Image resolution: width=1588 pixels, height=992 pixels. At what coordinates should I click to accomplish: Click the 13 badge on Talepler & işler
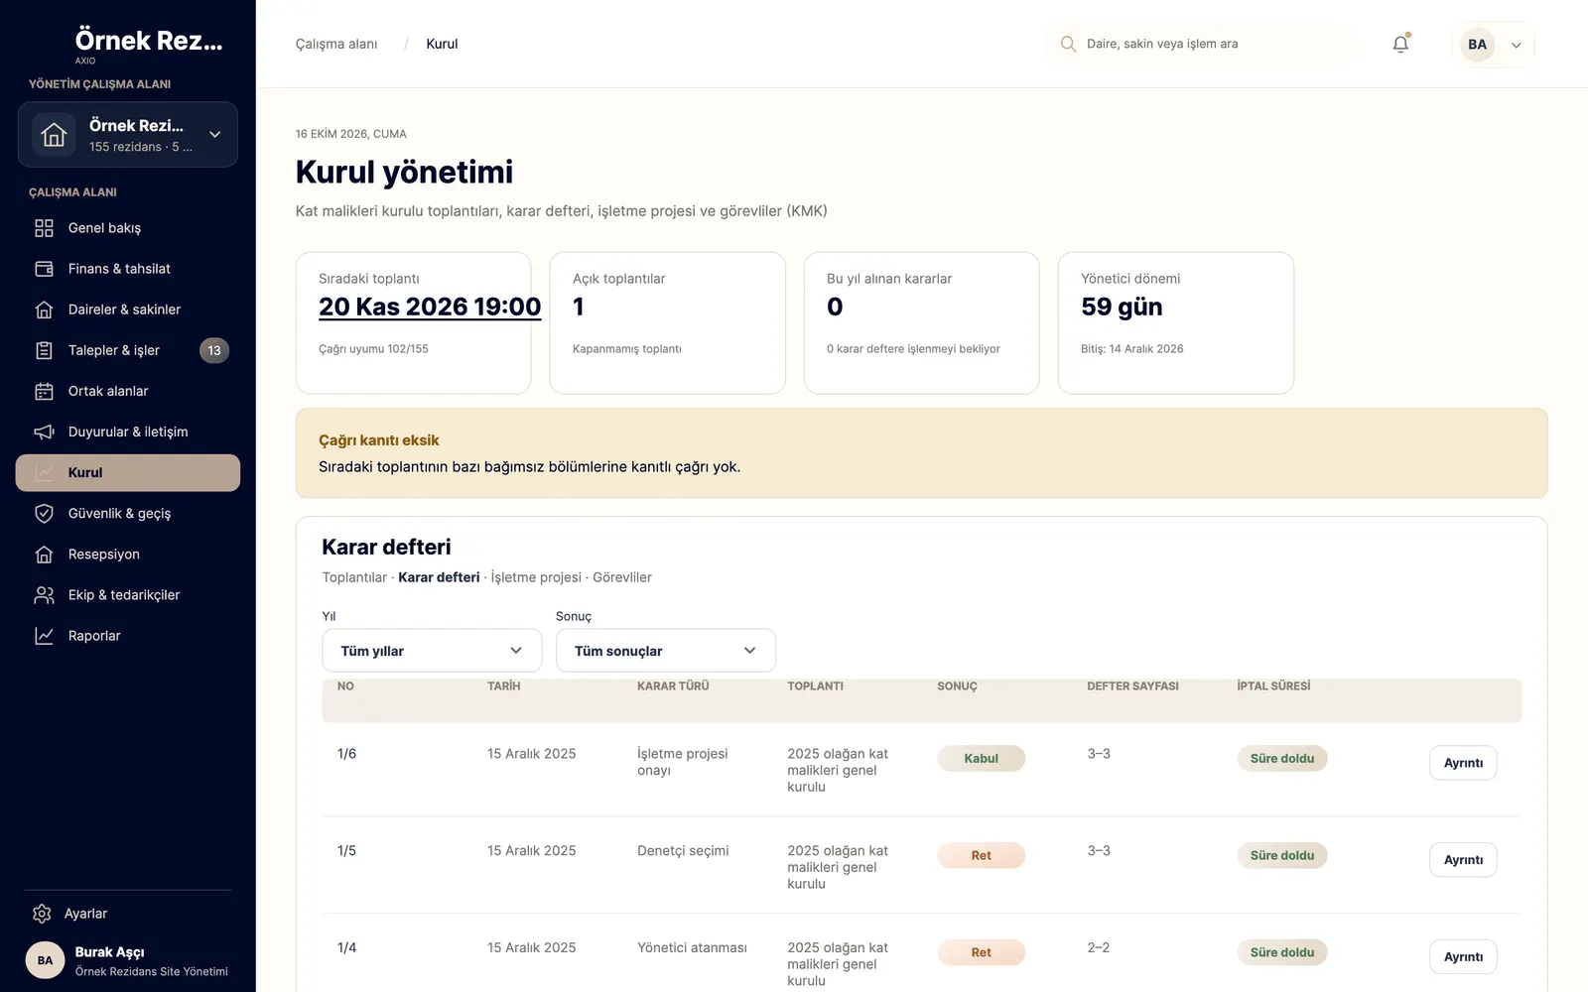click(214, 350)
